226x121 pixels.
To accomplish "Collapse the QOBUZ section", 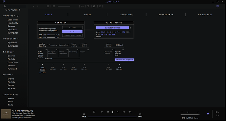I will coord(14,52).
